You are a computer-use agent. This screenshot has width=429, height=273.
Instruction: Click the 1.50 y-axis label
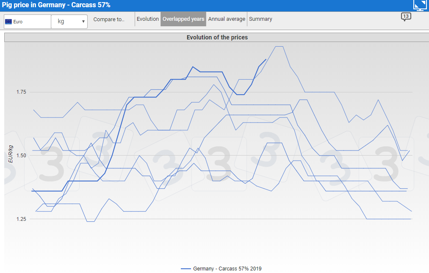[x=21, y=156]
